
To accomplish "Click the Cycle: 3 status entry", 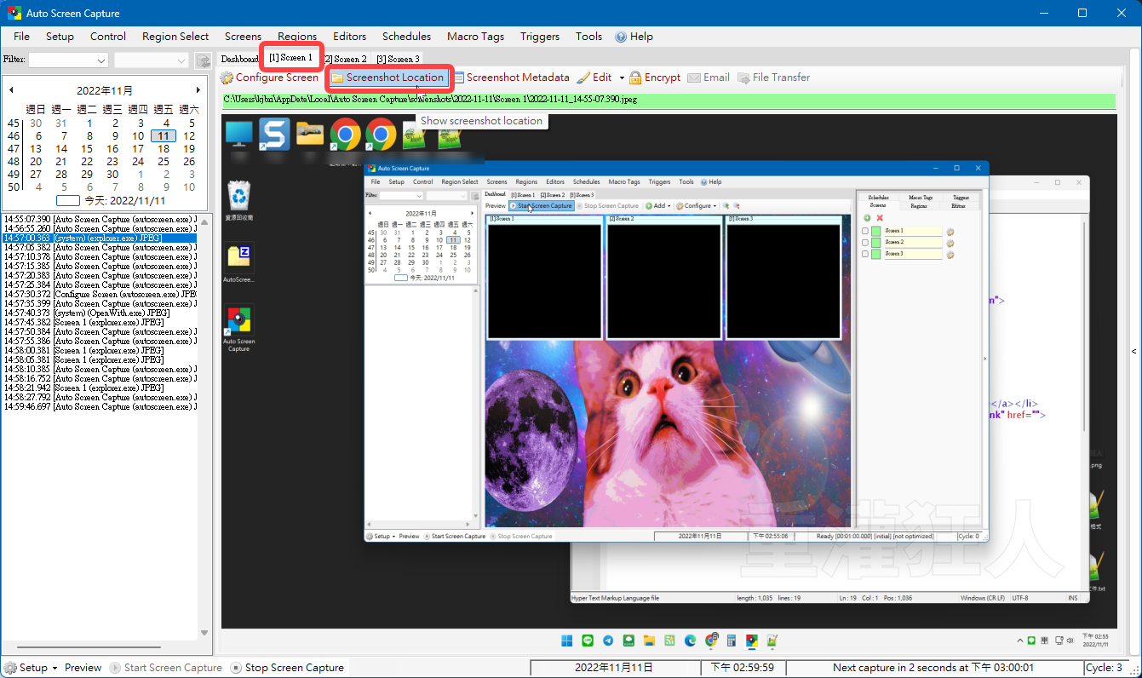I will (1106, 668).
